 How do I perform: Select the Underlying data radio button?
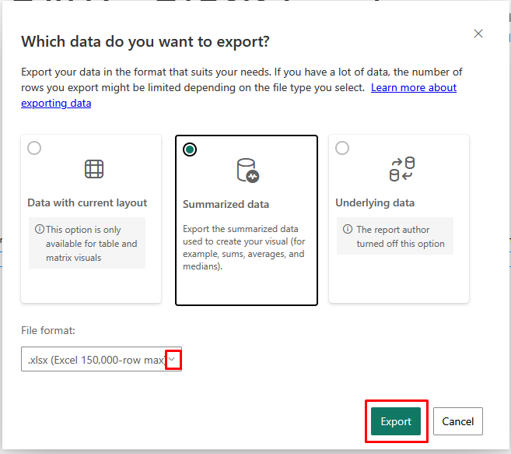click(342, 148)
